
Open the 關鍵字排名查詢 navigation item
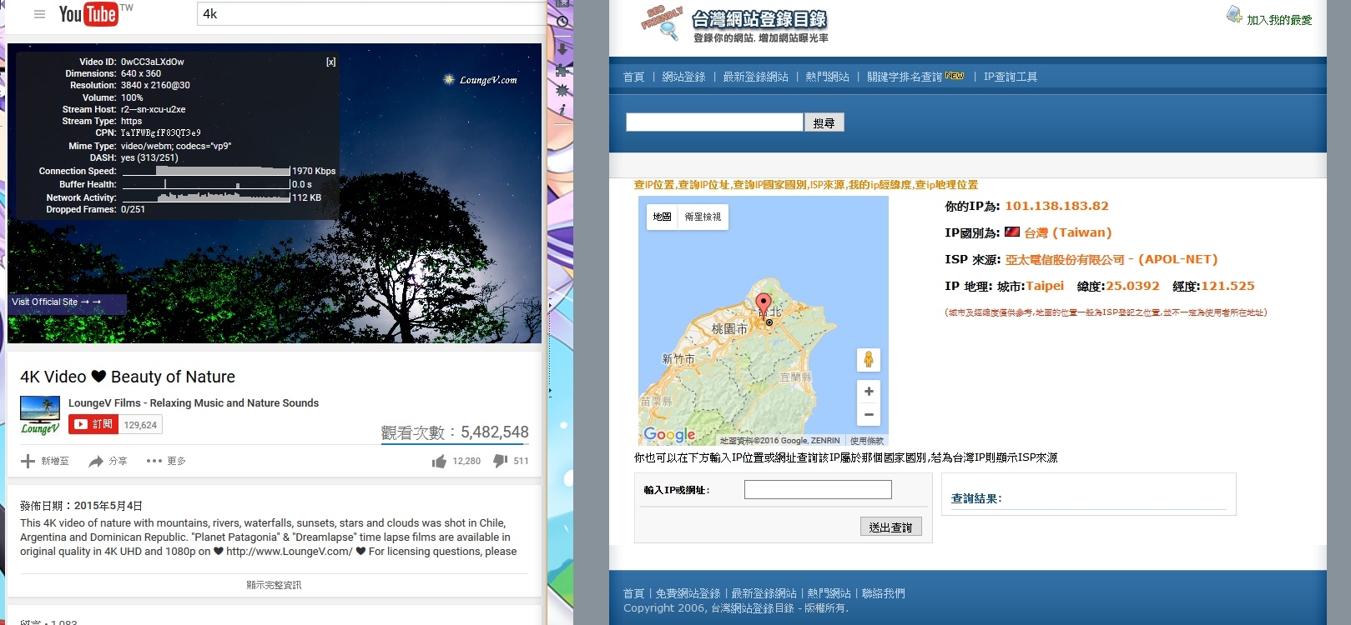tap(905, 77)
